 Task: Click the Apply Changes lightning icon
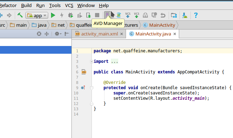[x=62, y=15]
